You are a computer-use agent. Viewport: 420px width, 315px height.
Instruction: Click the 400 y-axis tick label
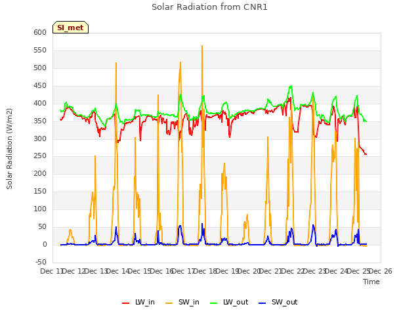pos(40,103)
